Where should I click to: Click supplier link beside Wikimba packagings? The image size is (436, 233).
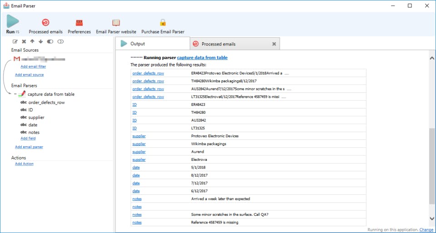pyautogui.click(x=139, y=144)
